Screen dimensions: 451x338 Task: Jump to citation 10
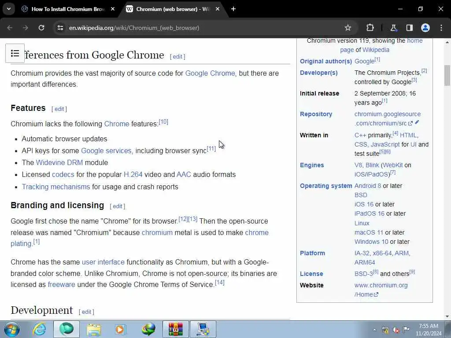[x=163, y=122]
